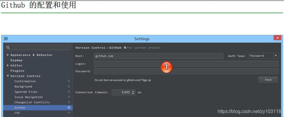Click project-level icon next to Background

coord(69,87)
